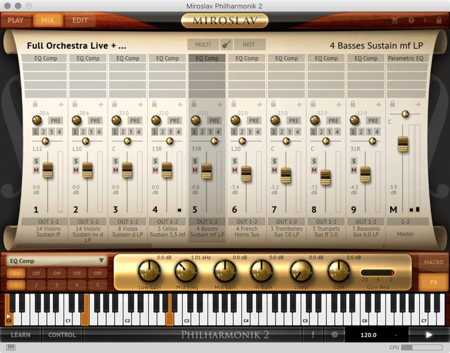Click the lock icon on channel 8
Image resolution: width=450 pixels, height=353 pixels.
click(313, 104)
